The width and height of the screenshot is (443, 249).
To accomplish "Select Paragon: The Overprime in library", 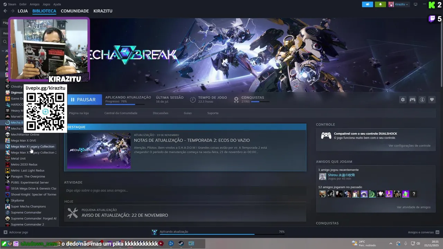I will click(x=28, y=177).
